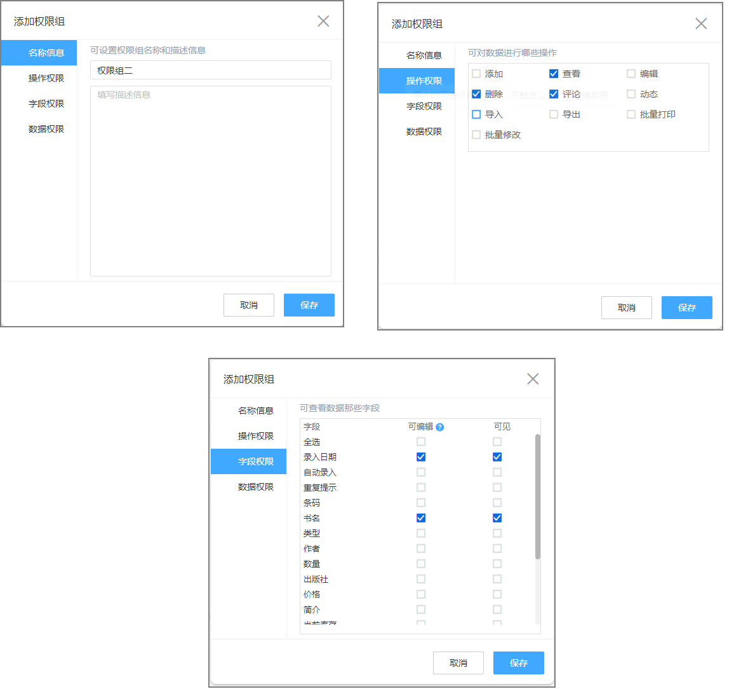
Task: Switch to 字段权限 tab in the operations dialog
Action: point(424,106)
